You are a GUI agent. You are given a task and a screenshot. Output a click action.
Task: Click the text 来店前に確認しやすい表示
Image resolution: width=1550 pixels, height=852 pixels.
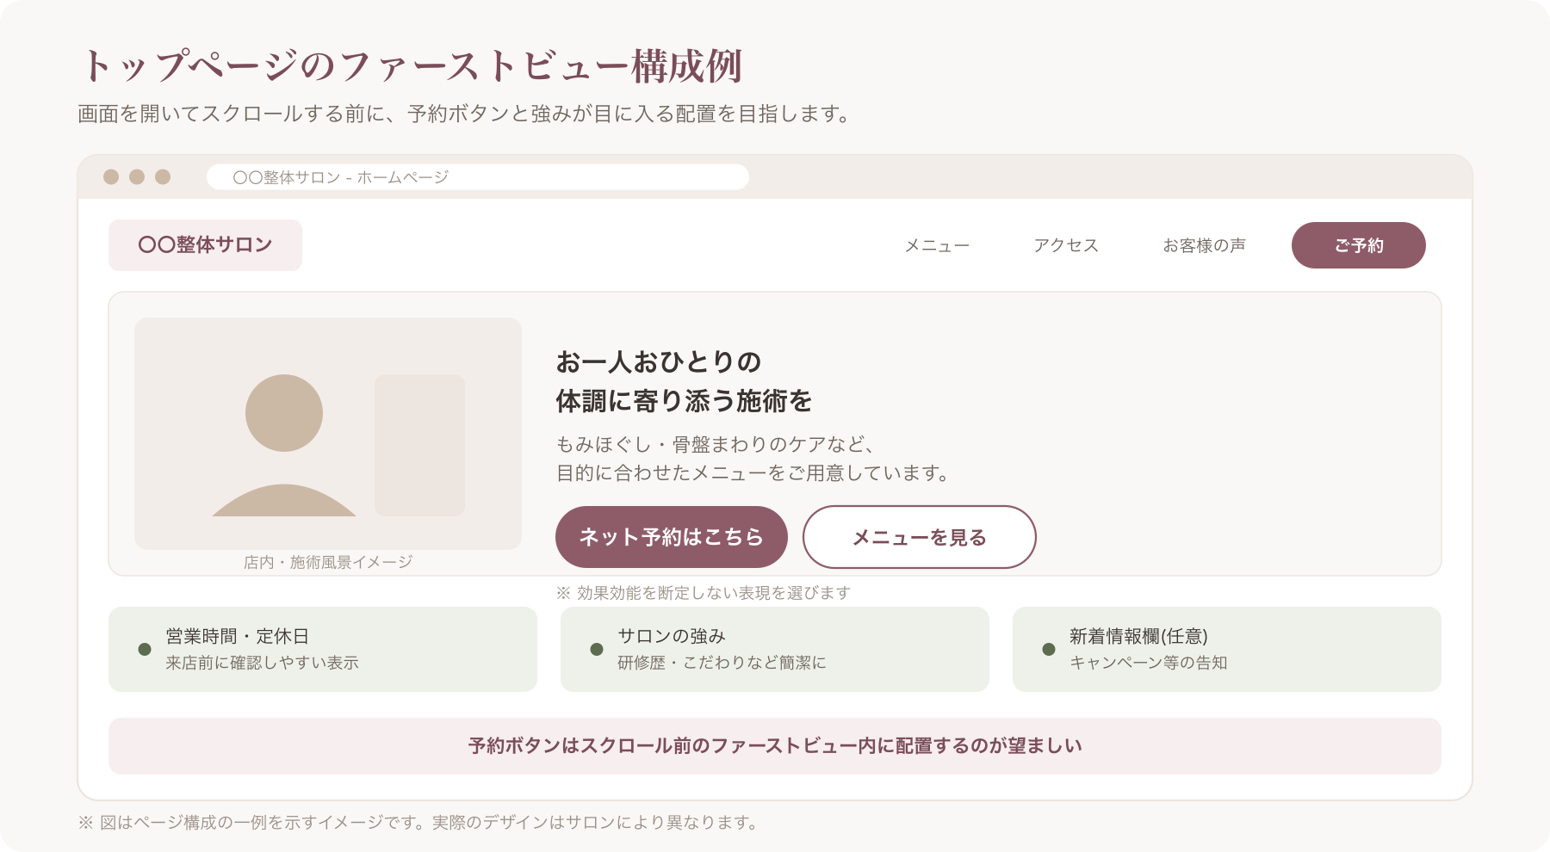[262, 663]
